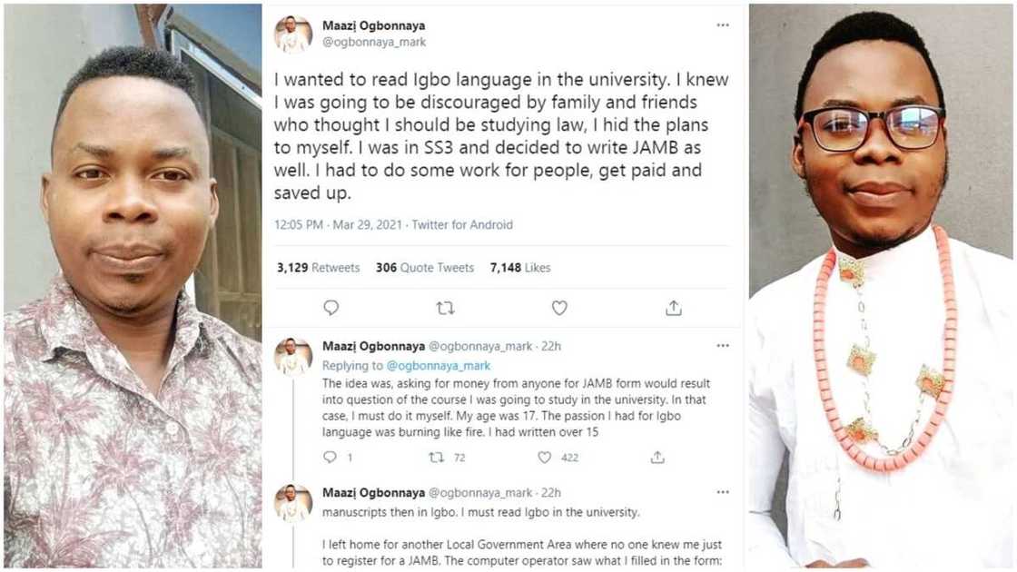This screenshot has height=572, width=1017.
Task: Open the @ogbonnaya_mark mention in Replying to
Action: pyautogui.click(x=439, y=366)
